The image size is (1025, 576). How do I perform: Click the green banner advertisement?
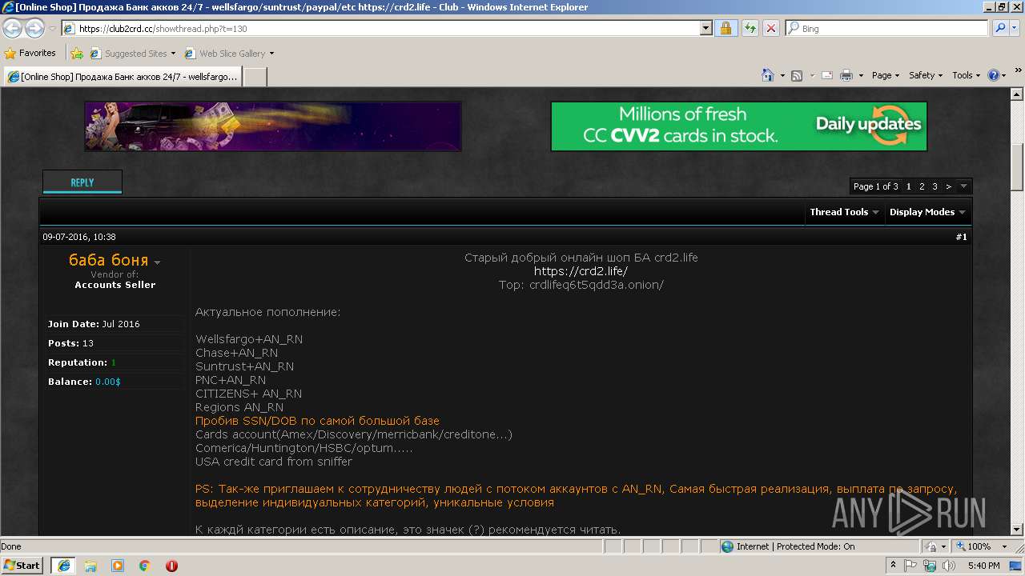739,126
